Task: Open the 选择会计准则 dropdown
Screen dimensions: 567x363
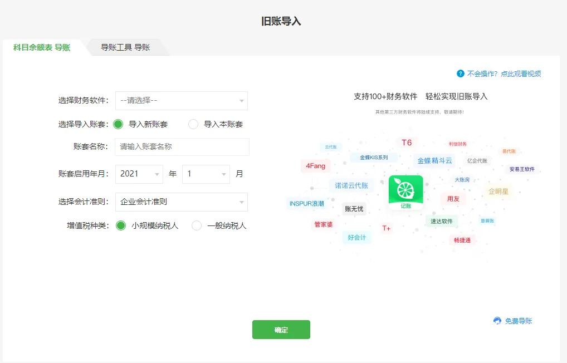Action: [x=181, y=202]
